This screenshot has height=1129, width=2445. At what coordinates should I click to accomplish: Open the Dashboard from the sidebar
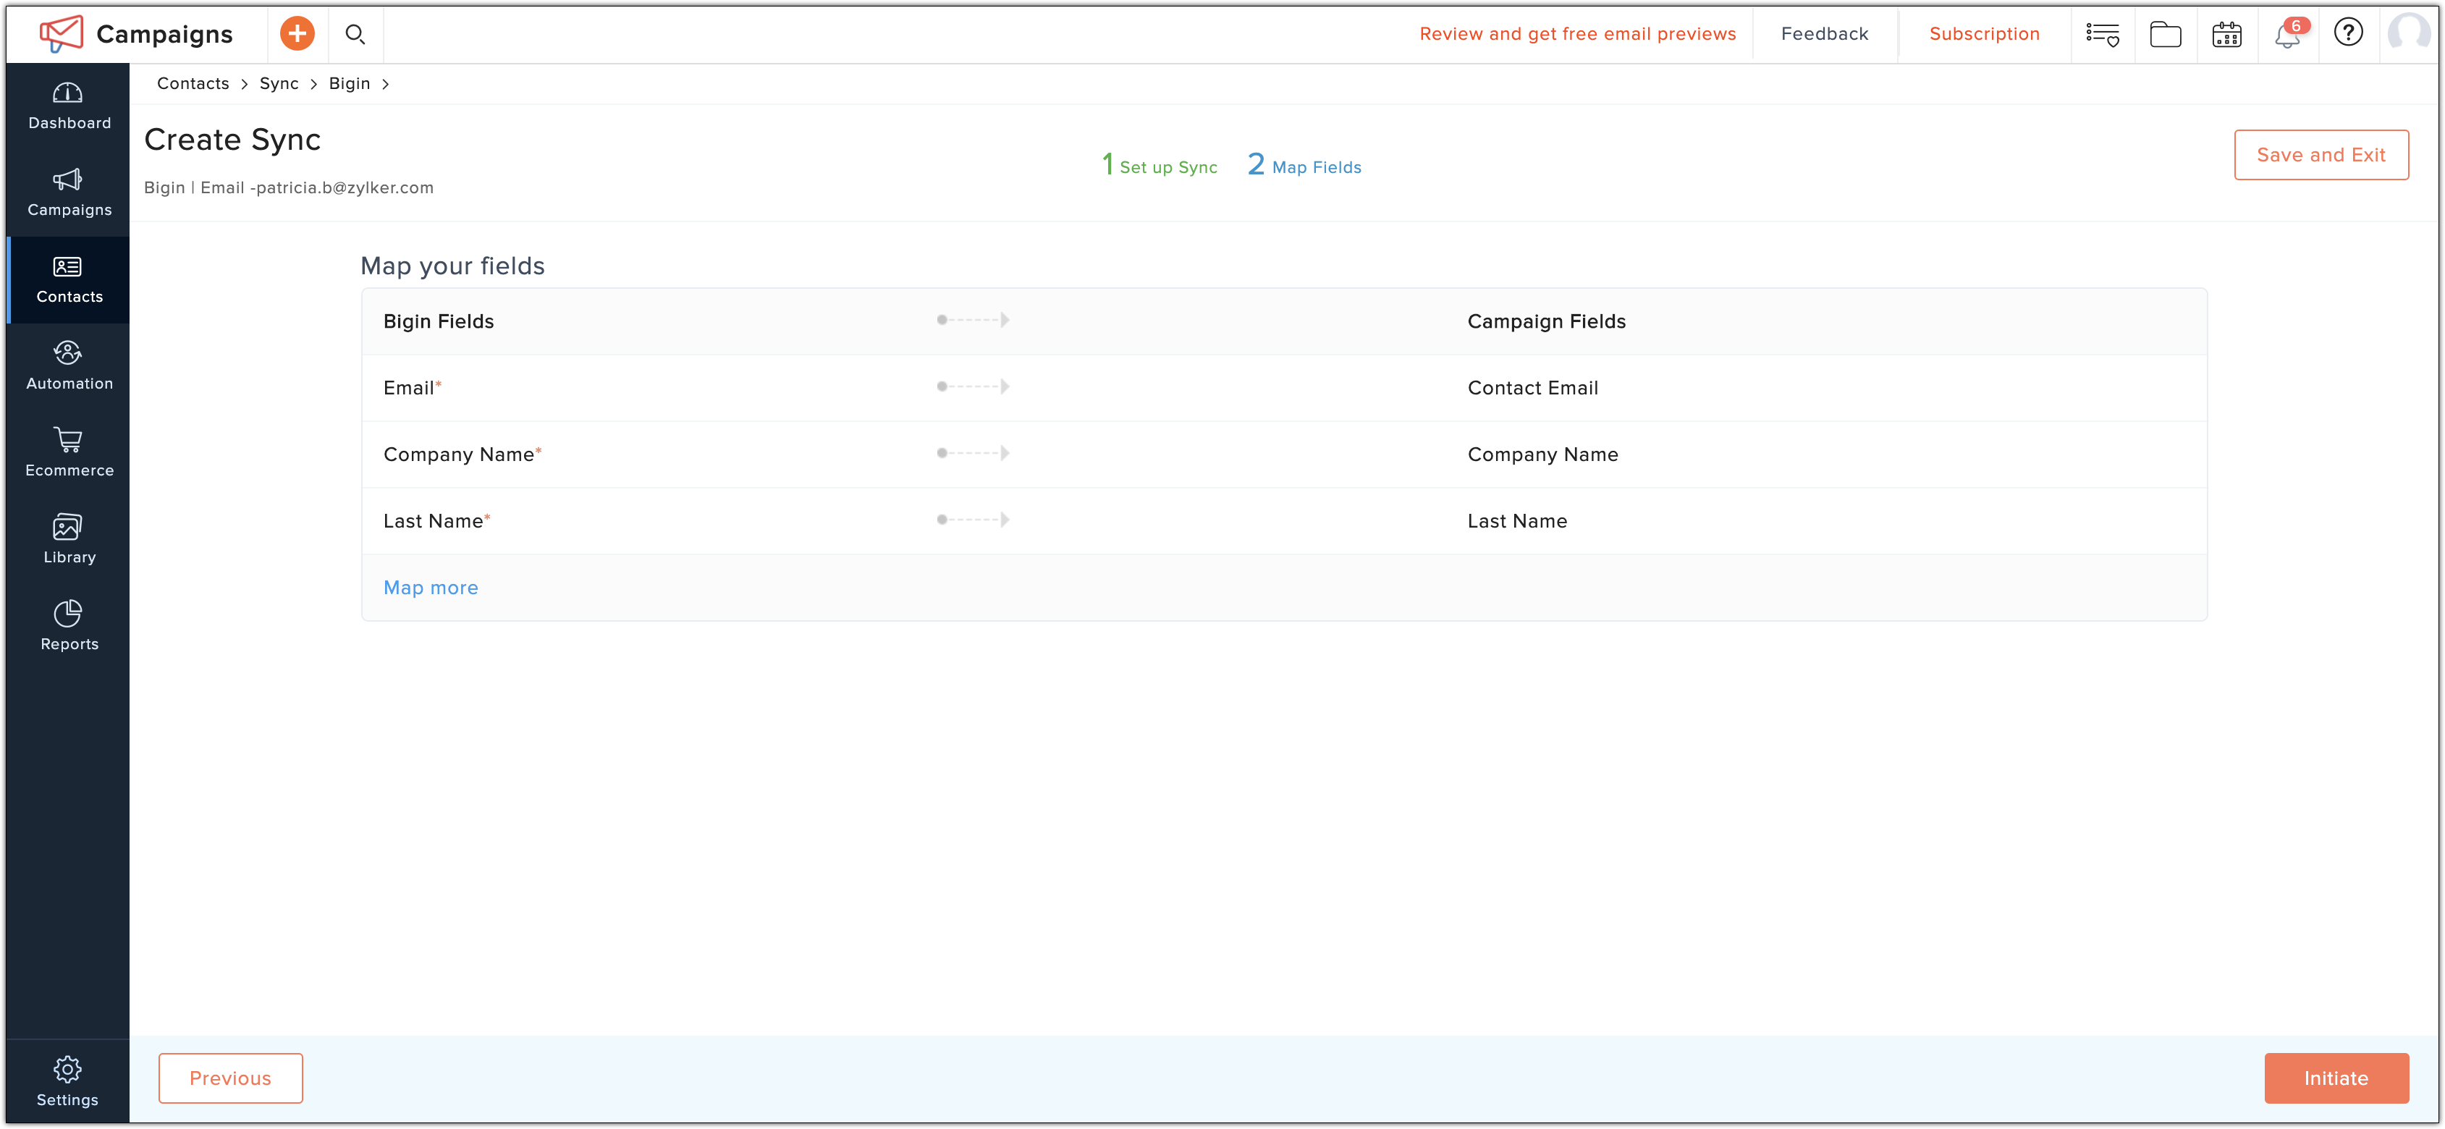(x=68, y=106)
